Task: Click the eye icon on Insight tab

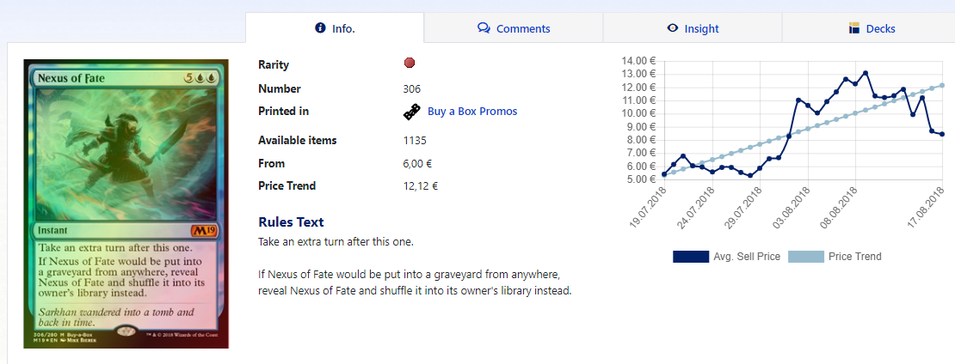Action: pyautogui.click(x=673, y=28)
